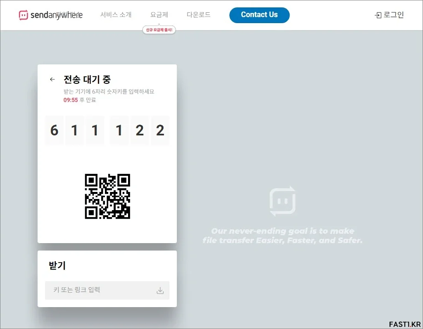This screenshot has height=329, width=423.
Task: Click the 키 또는 링크 입력 field
Action: [x=107, y=290]
